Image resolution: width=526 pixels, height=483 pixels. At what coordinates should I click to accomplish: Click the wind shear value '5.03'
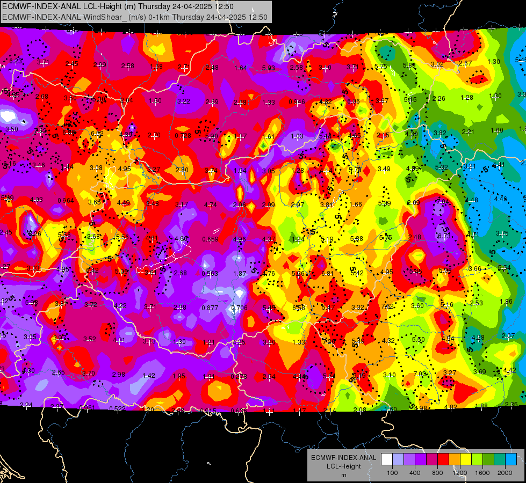point(268,68)
